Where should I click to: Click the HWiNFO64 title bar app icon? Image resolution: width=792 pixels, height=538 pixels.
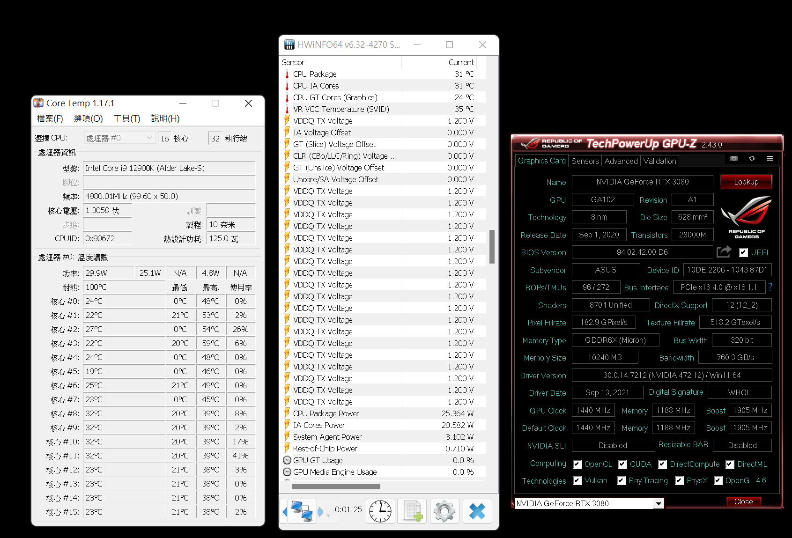289,44
